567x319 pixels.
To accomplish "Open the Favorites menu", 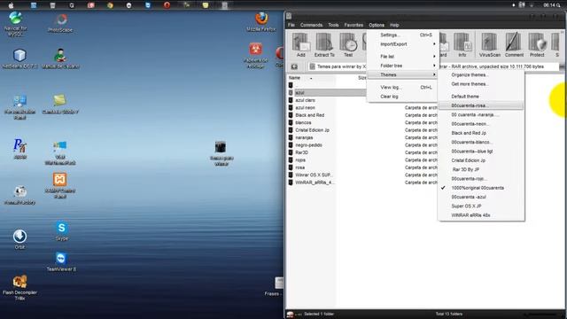I will point(353,25).
